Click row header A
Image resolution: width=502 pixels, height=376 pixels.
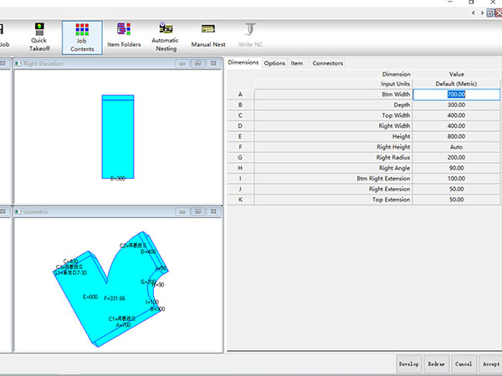(x=240, y=94)
